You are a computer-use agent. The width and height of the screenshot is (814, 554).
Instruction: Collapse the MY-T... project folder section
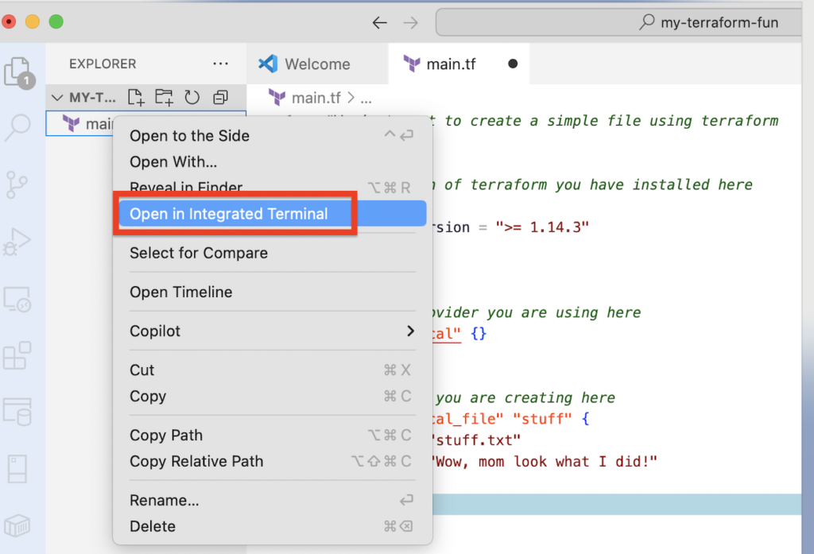pos(57,98)
